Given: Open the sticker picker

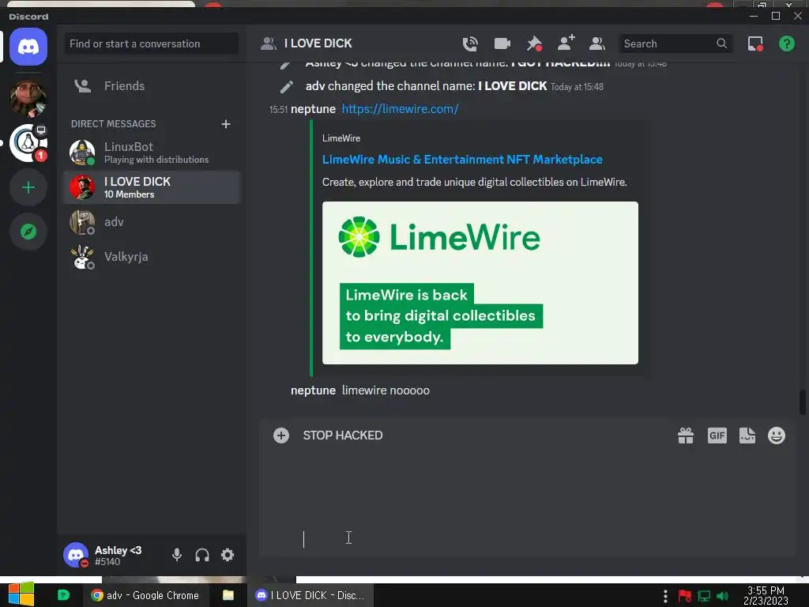Looking at the screenshot, I should coord(747,435).
